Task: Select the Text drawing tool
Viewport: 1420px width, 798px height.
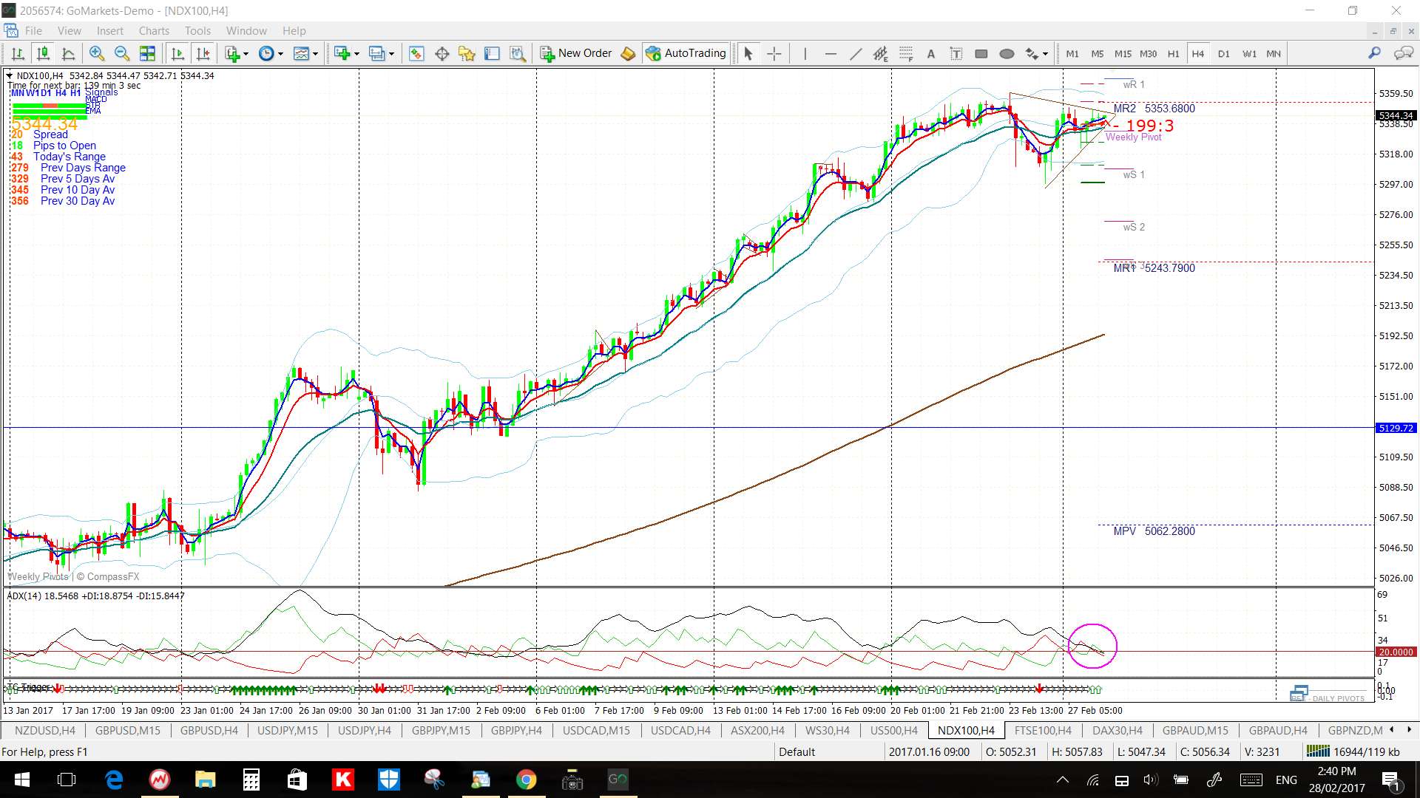Action: point(931,53)
